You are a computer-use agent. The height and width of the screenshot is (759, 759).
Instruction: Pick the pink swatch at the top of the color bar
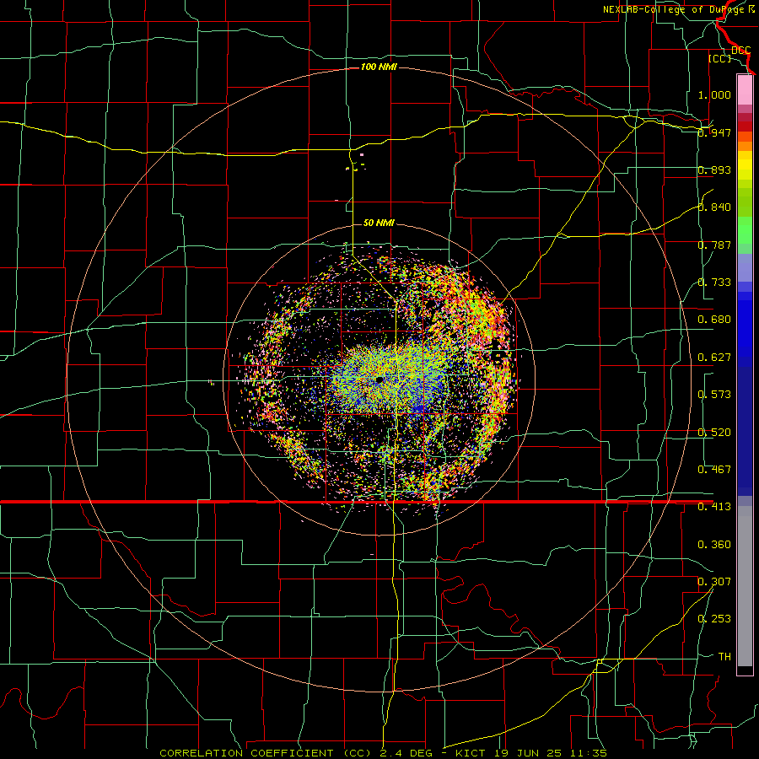pyautogui.click(x=745, y=89)
